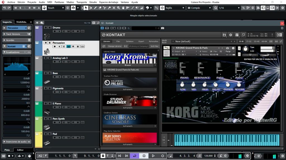
Task: Enable record on the Percussion track
Action: pyautogui.click(x=54, y=46)
